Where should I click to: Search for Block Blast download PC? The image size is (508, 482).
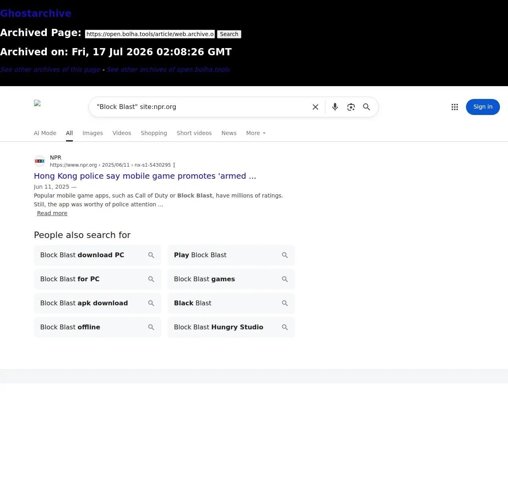[x=97, y=255]
